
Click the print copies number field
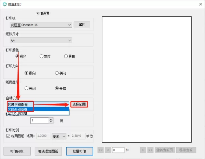click(40, 120)
